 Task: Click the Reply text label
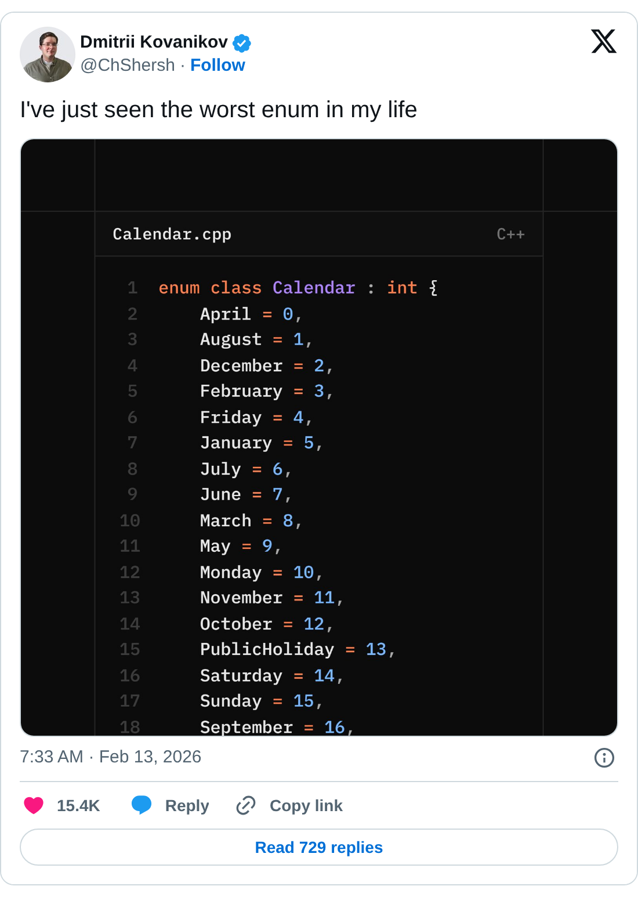(187, 805)
